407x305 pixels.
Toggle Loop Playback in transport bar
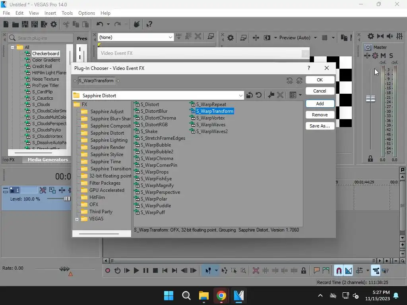(117, 271)
